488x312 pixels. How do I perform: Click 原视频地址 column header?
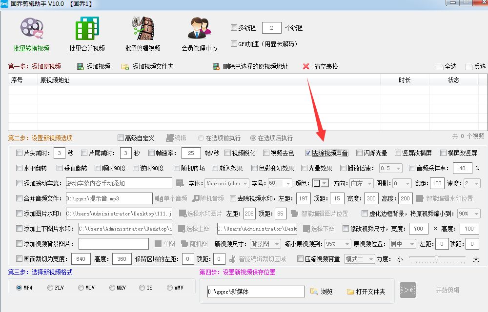point(209,80)
